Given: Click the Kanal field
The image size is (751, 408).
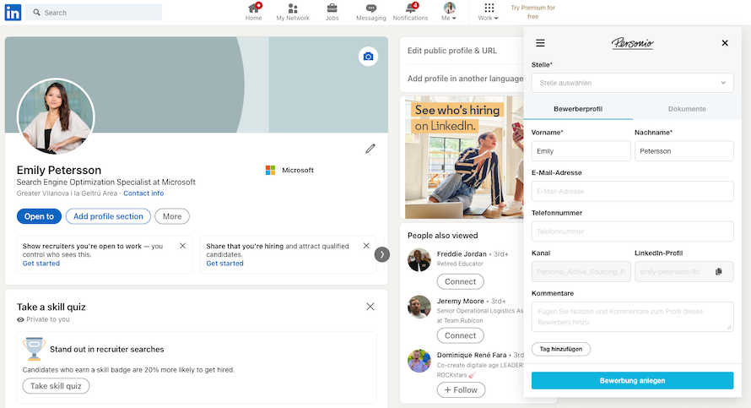Looking at the screenshot, I should (x=581, y=272).
